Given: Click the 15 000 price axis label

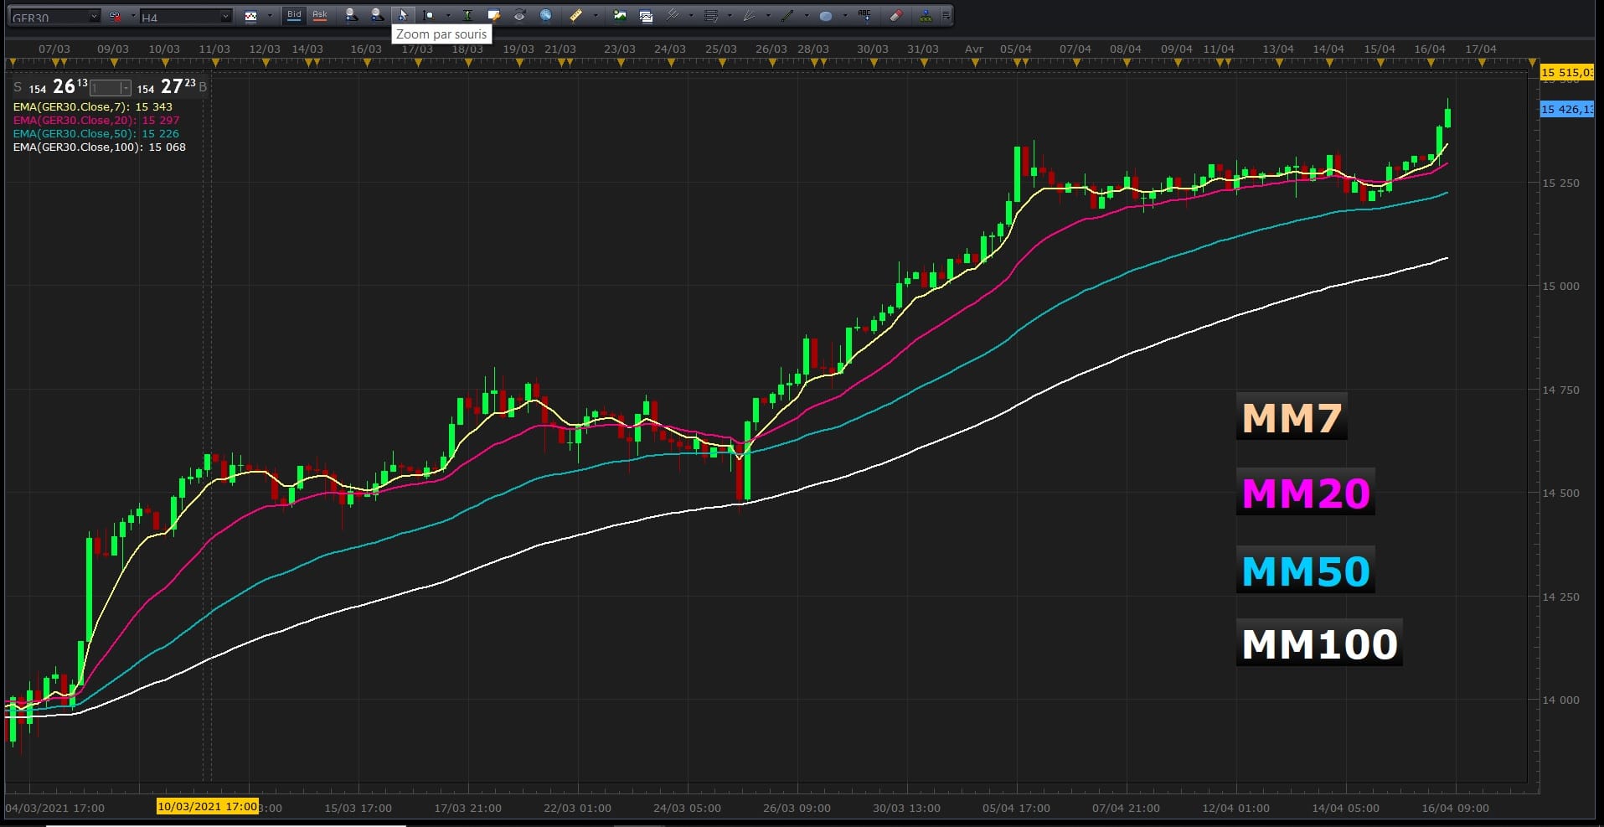Looking at the screenshot, I should (x=1561, y=286).
